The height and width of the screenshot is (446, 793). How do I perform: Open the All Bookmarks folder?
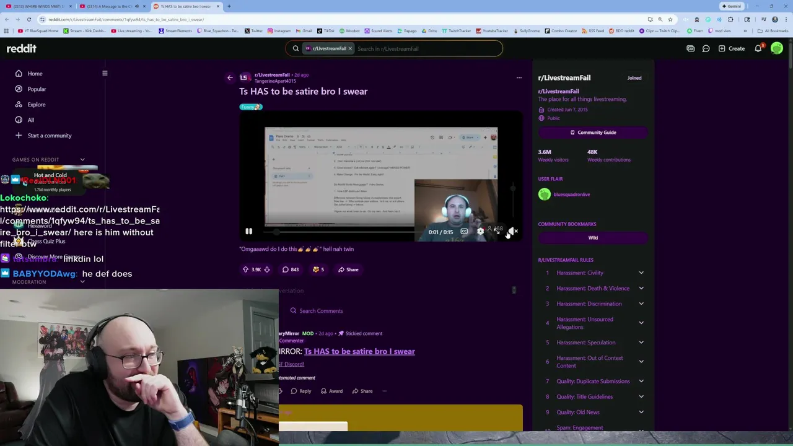(773, 30)
